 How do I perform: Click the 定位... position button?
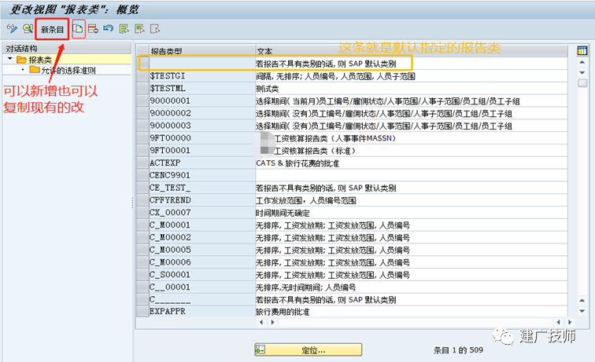(309, 350)
